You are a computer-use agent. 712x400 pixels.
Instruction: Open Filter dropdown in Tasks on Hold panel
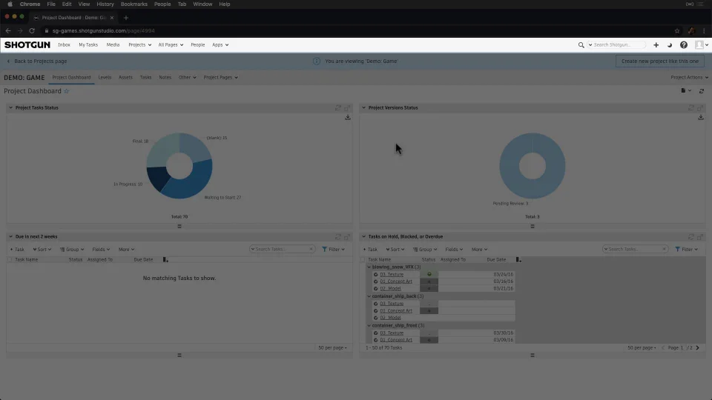pos(687,250)
